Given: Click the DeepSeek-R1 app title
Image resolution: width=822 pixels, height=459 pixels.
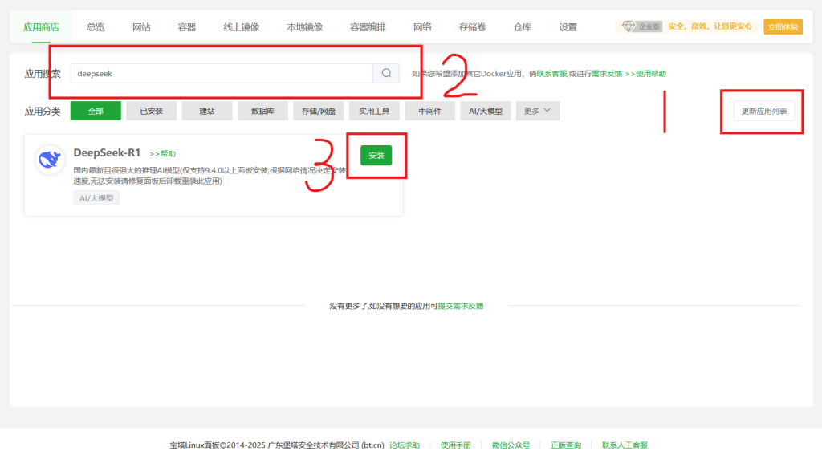Looking at the screenshot, I should (107, 152).
